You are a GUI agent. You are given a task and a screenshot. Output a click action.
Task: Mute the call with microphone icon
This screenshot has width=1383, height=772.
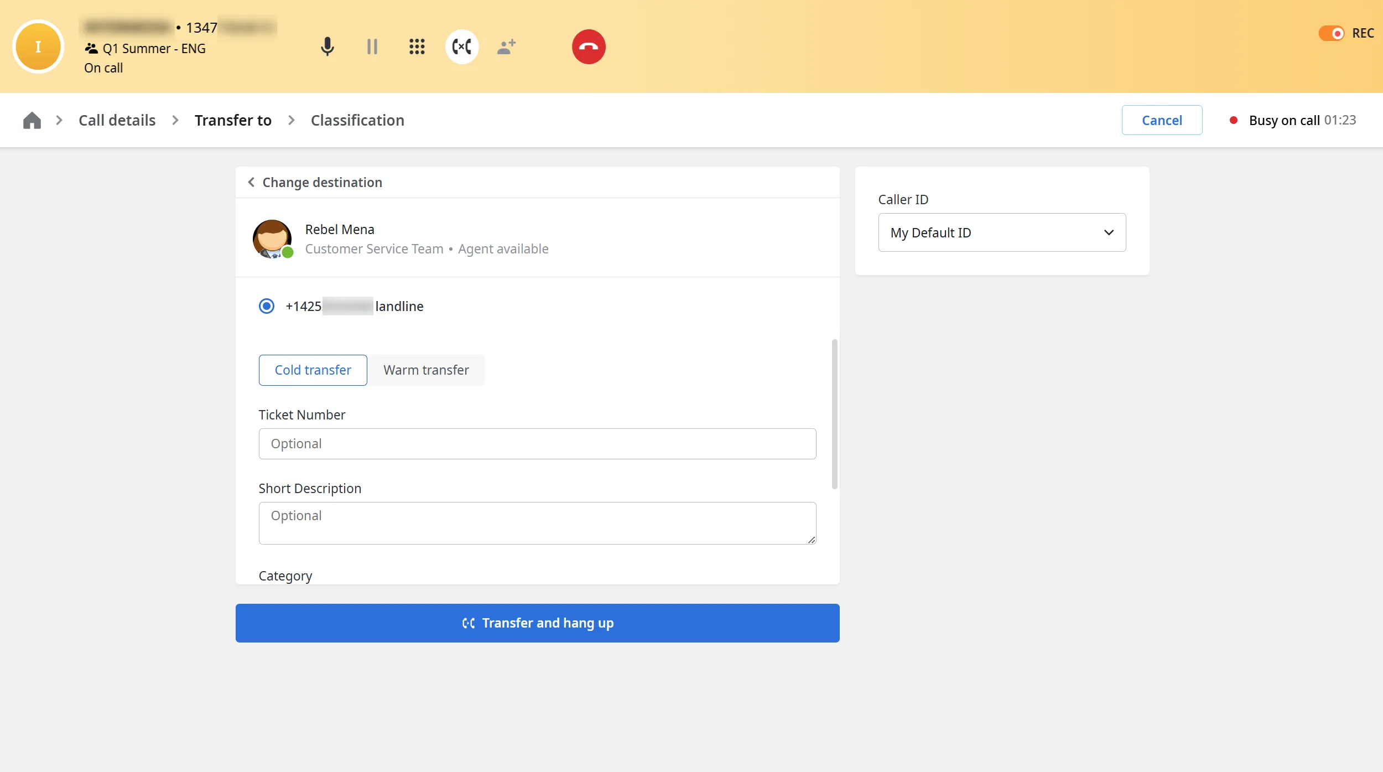pos(327,47)
